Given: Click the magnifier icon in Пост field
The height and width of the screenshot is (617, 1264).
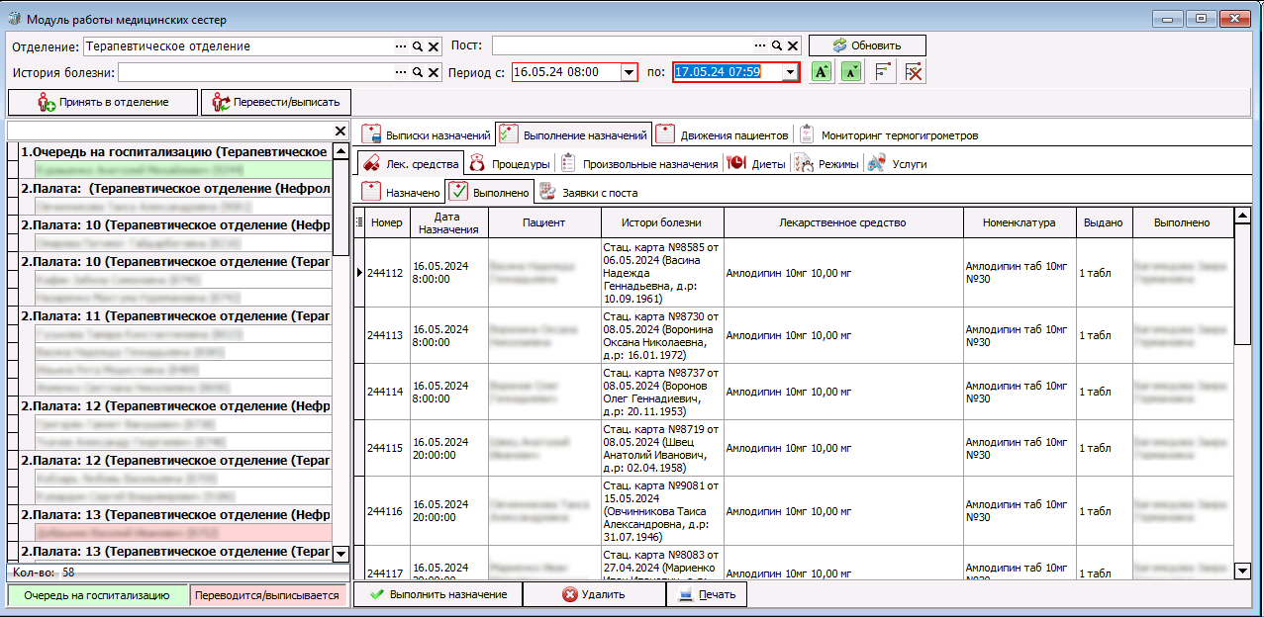Looking at the screenshot, I should click(x=778, y=46).
